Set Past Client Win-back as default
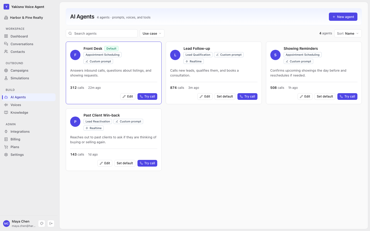The width and height of the screenshot is (370, 231). tap(125, 163)
